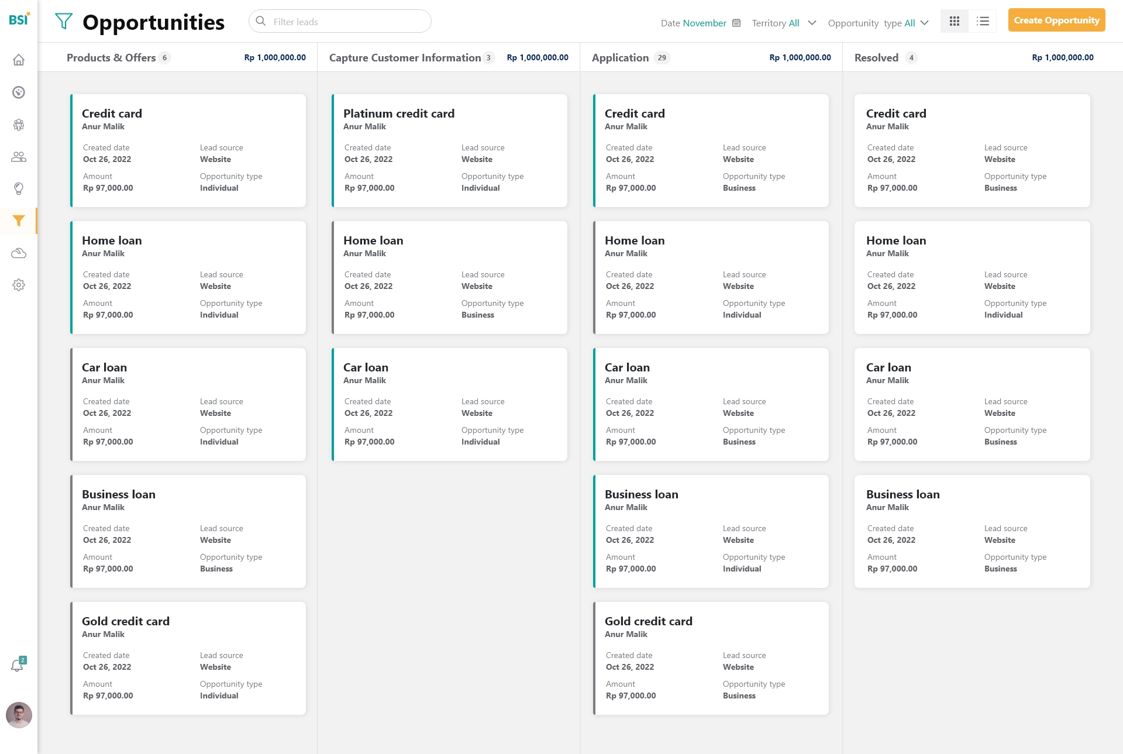Open the dashboard gauge sidebar icon

coord(19,92)
